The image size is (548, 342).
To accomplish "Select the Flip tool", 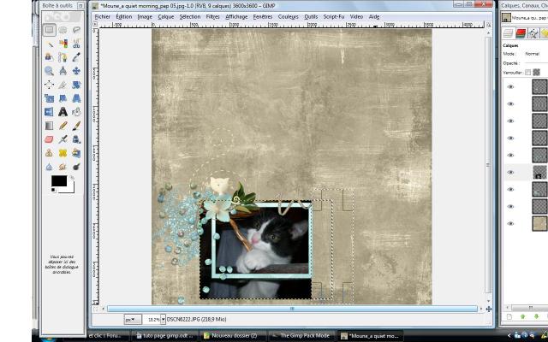I will point(50,112).
